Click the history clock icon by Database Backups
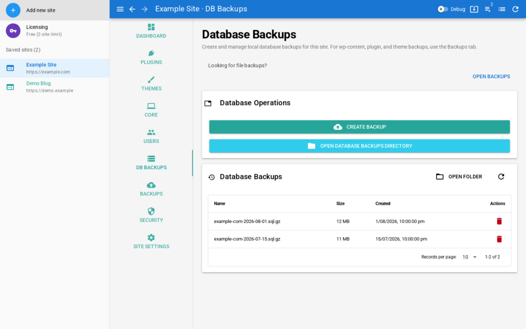Image resolution: width=526 pixels, height=329 pixels. point(211,177)
